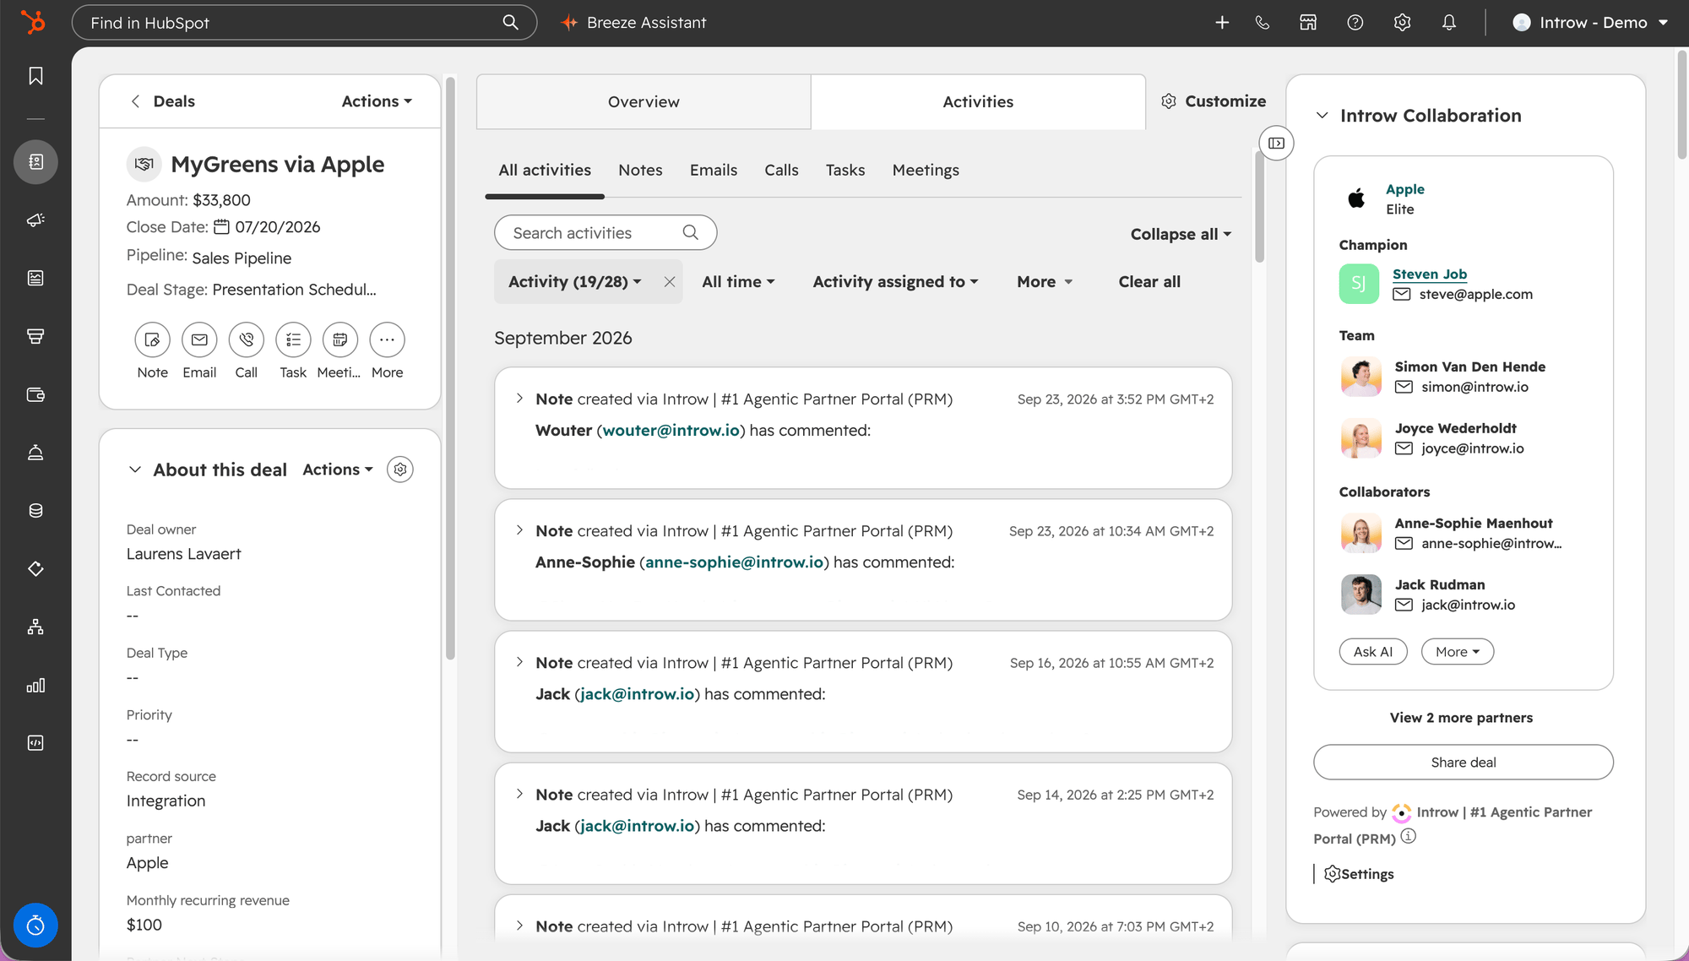This screenshot has width=1689, height=961.
Task: Open Activity assigned to dropdown
Action: 896,282
